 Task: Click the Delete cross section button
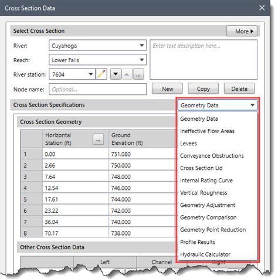[239, 89]
